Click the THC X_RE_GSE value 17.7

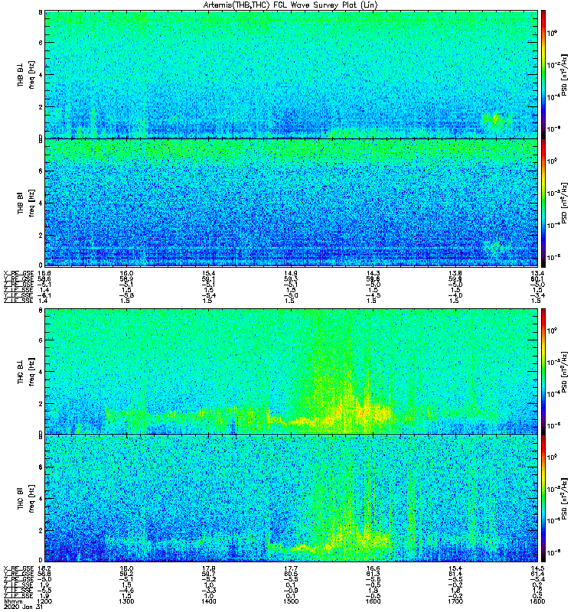291,568
